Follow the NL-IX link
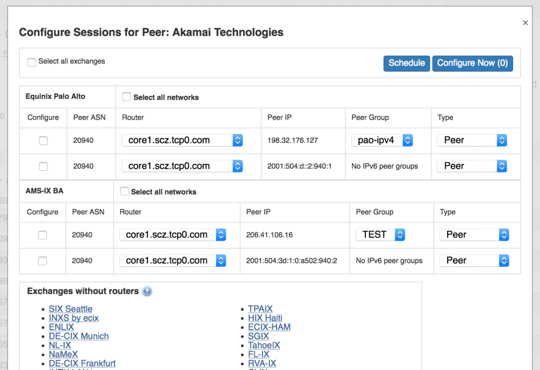This screenshot has height=370, width=540. click(60, 345)
